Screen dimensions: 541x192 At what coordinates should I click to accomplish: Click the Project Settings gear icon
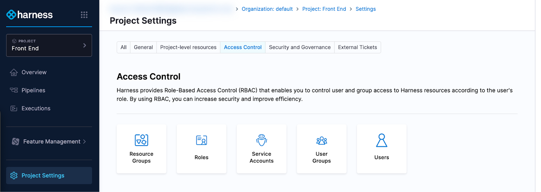(14, 175)
